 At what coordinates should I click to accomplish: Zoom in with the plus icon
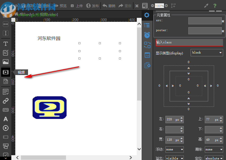166,6
